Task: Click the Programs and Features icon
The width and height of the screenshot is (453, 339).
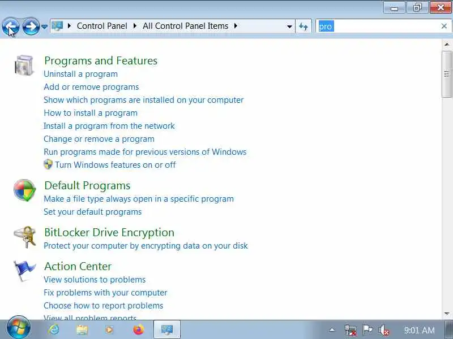Action: (x=24, y=65)
